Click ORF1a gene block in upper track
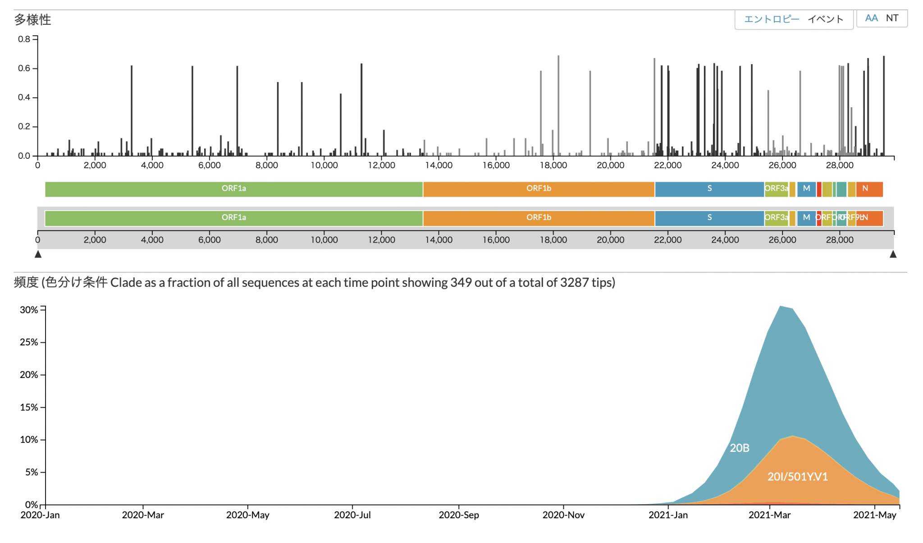923x543 pixels. (x=233, y=189)
